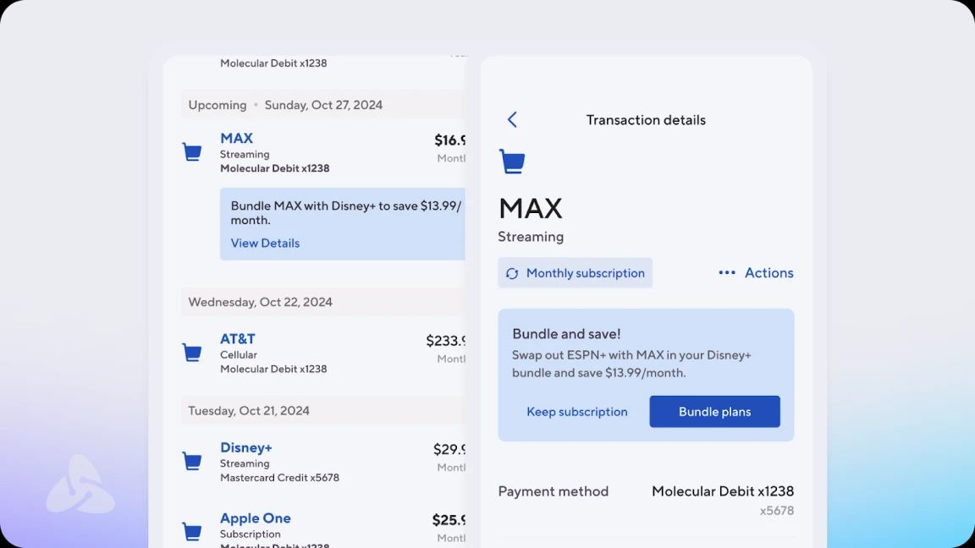Click the Wednesday, Oct 22, 2024 date header

tap(323, 302)
